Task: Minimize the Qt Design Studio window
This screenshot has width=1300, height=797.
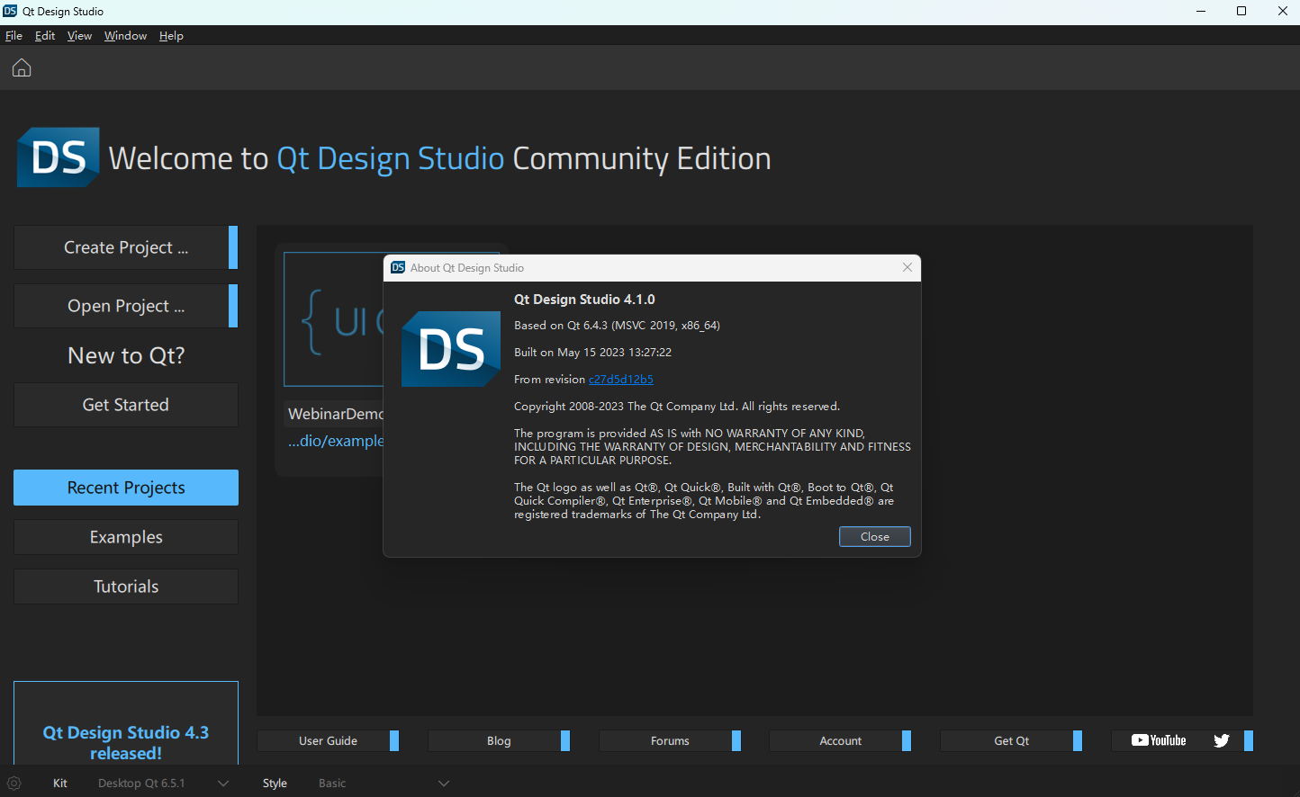Action: tap(1201, 11)
